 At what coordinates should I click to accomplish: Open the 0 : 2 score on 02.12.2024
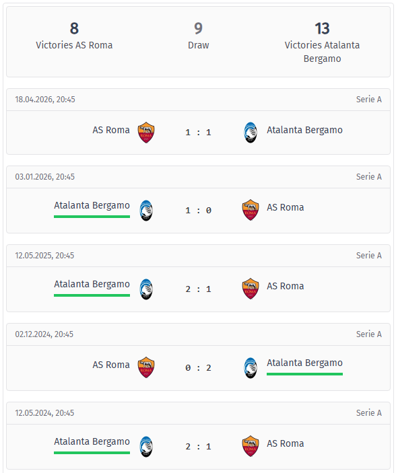point(198,368)
